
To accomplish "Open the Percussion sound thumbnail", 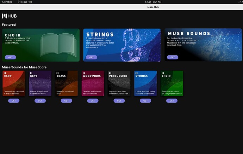I will point(119,83).
